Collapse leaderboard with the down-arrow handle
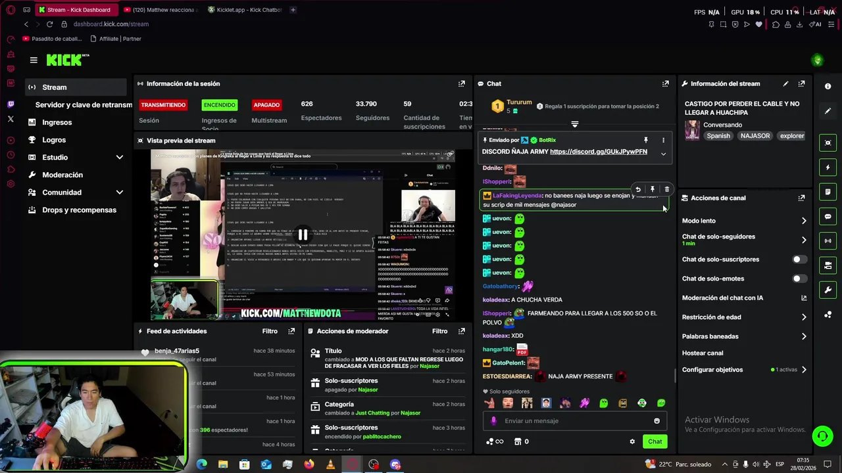The width and height of the screenshot is (842, 473). (574, 124)
